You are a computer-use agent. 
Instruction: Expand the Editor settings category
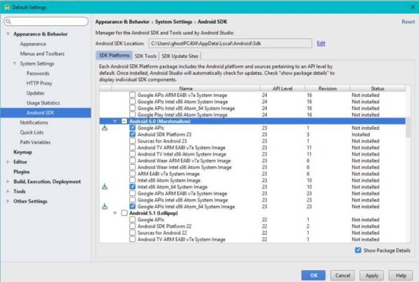pos(8,161)
